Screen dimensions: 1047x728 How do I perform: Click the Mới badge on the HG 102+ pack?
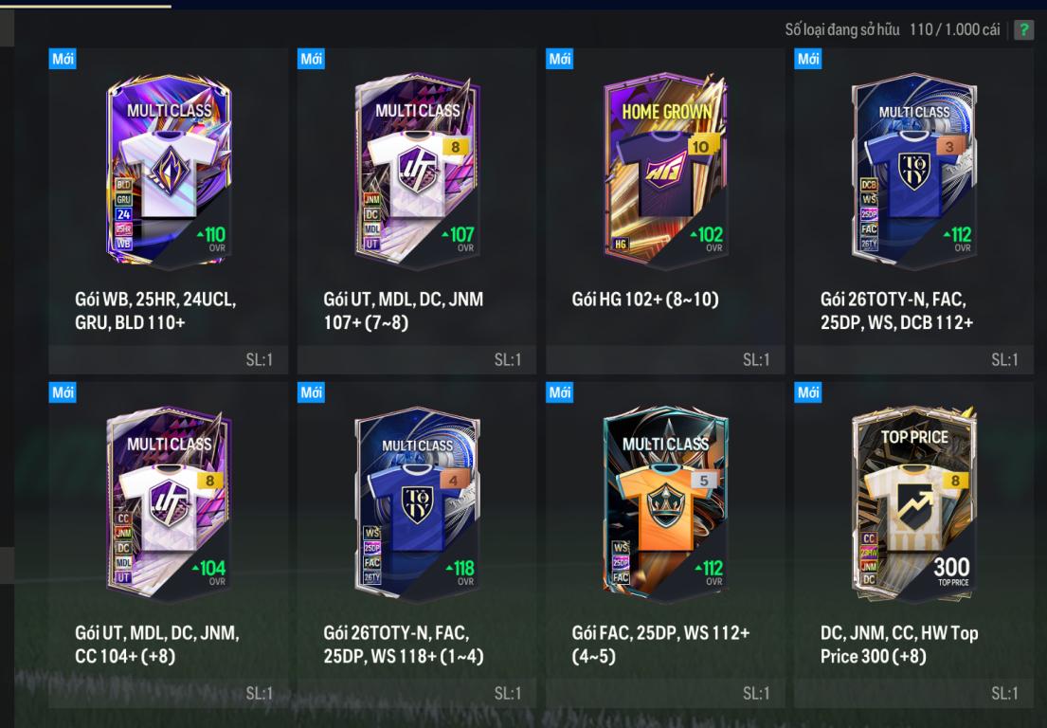pyautogui.click(x=560, y=59)
